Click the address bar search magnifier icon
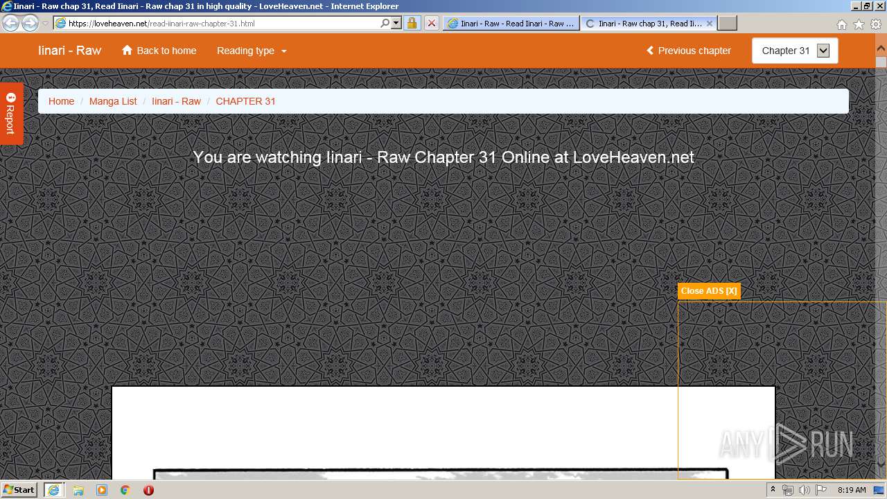Screen dimensions: 887x499 pos(385,23)
